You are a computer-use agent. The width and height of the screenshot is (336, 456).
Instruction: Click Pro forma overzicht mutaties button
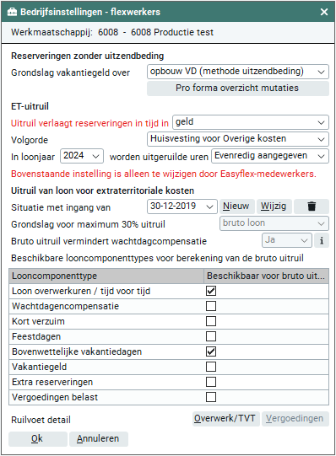[238, 89]
